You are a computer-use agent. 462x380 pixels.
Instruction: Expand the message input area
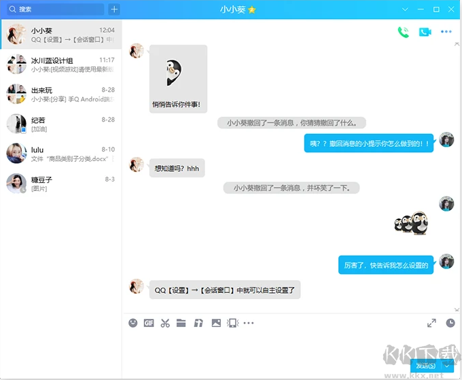pos(431,323)
